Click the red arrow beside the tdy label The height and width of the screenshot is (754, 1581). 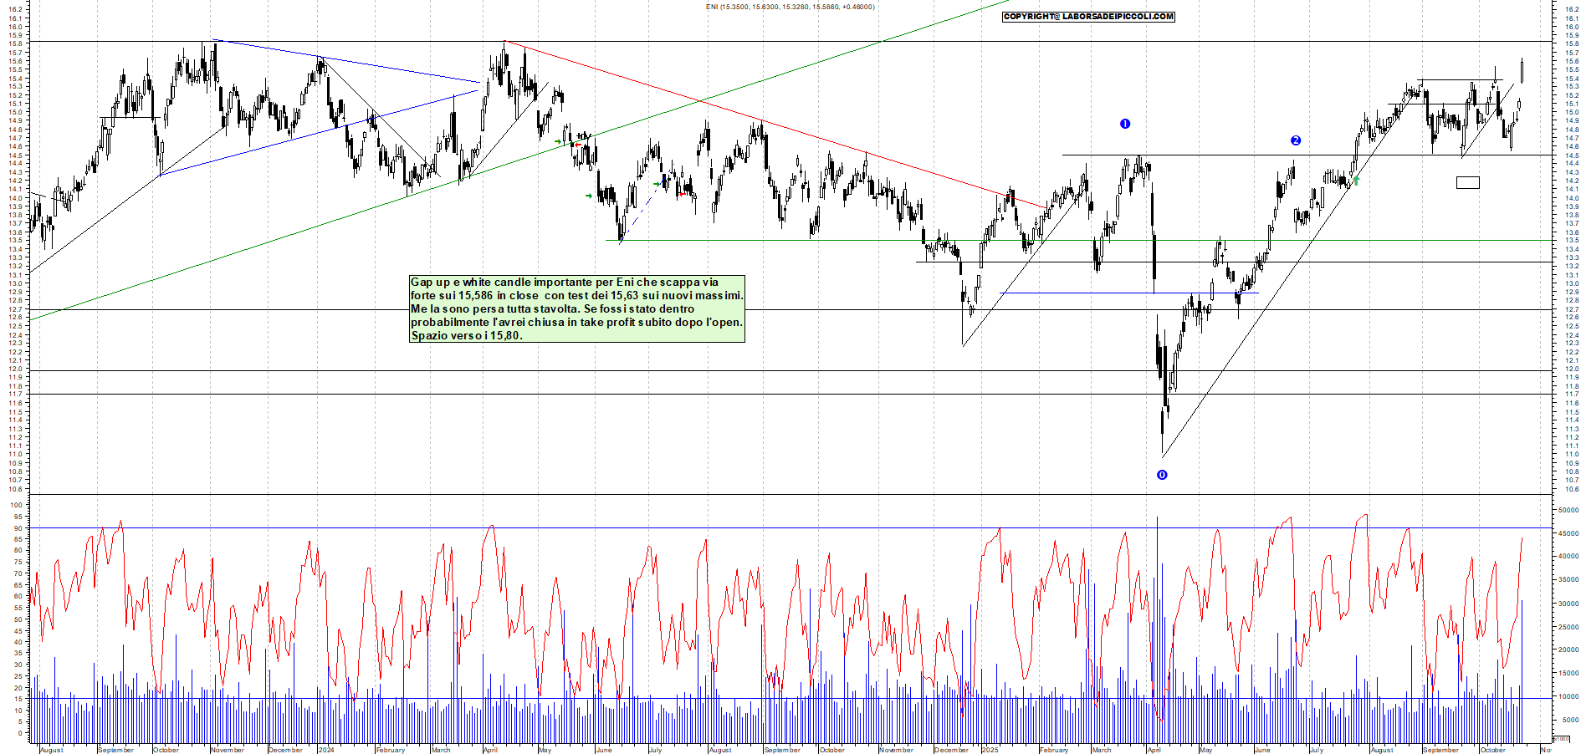[x=578, y=145]
